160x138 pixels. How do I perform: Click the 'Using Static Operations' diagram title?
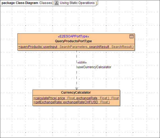click(x=77, y=3)
